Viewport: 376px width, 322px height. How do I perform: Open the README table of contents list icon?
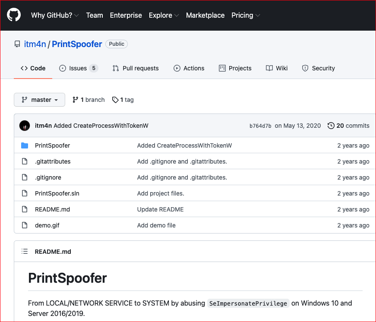click(x=25, y=251)
